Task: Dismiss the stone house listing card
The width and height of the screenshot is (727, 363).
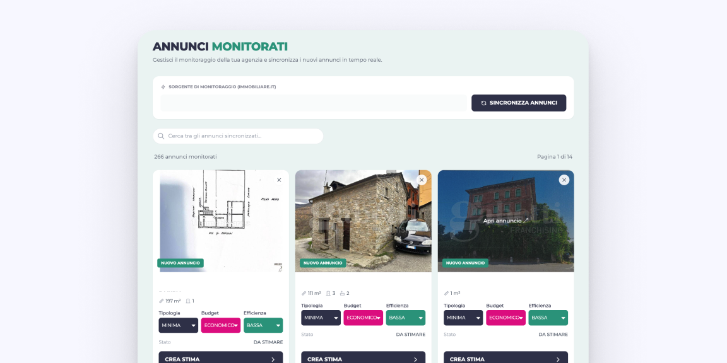Action: [x=422, y=180]
